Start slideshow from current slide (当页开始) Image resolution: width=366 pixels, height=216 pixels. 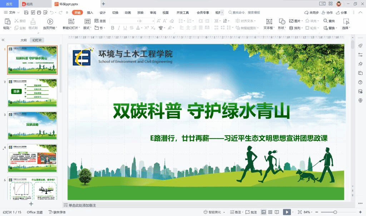50,21
